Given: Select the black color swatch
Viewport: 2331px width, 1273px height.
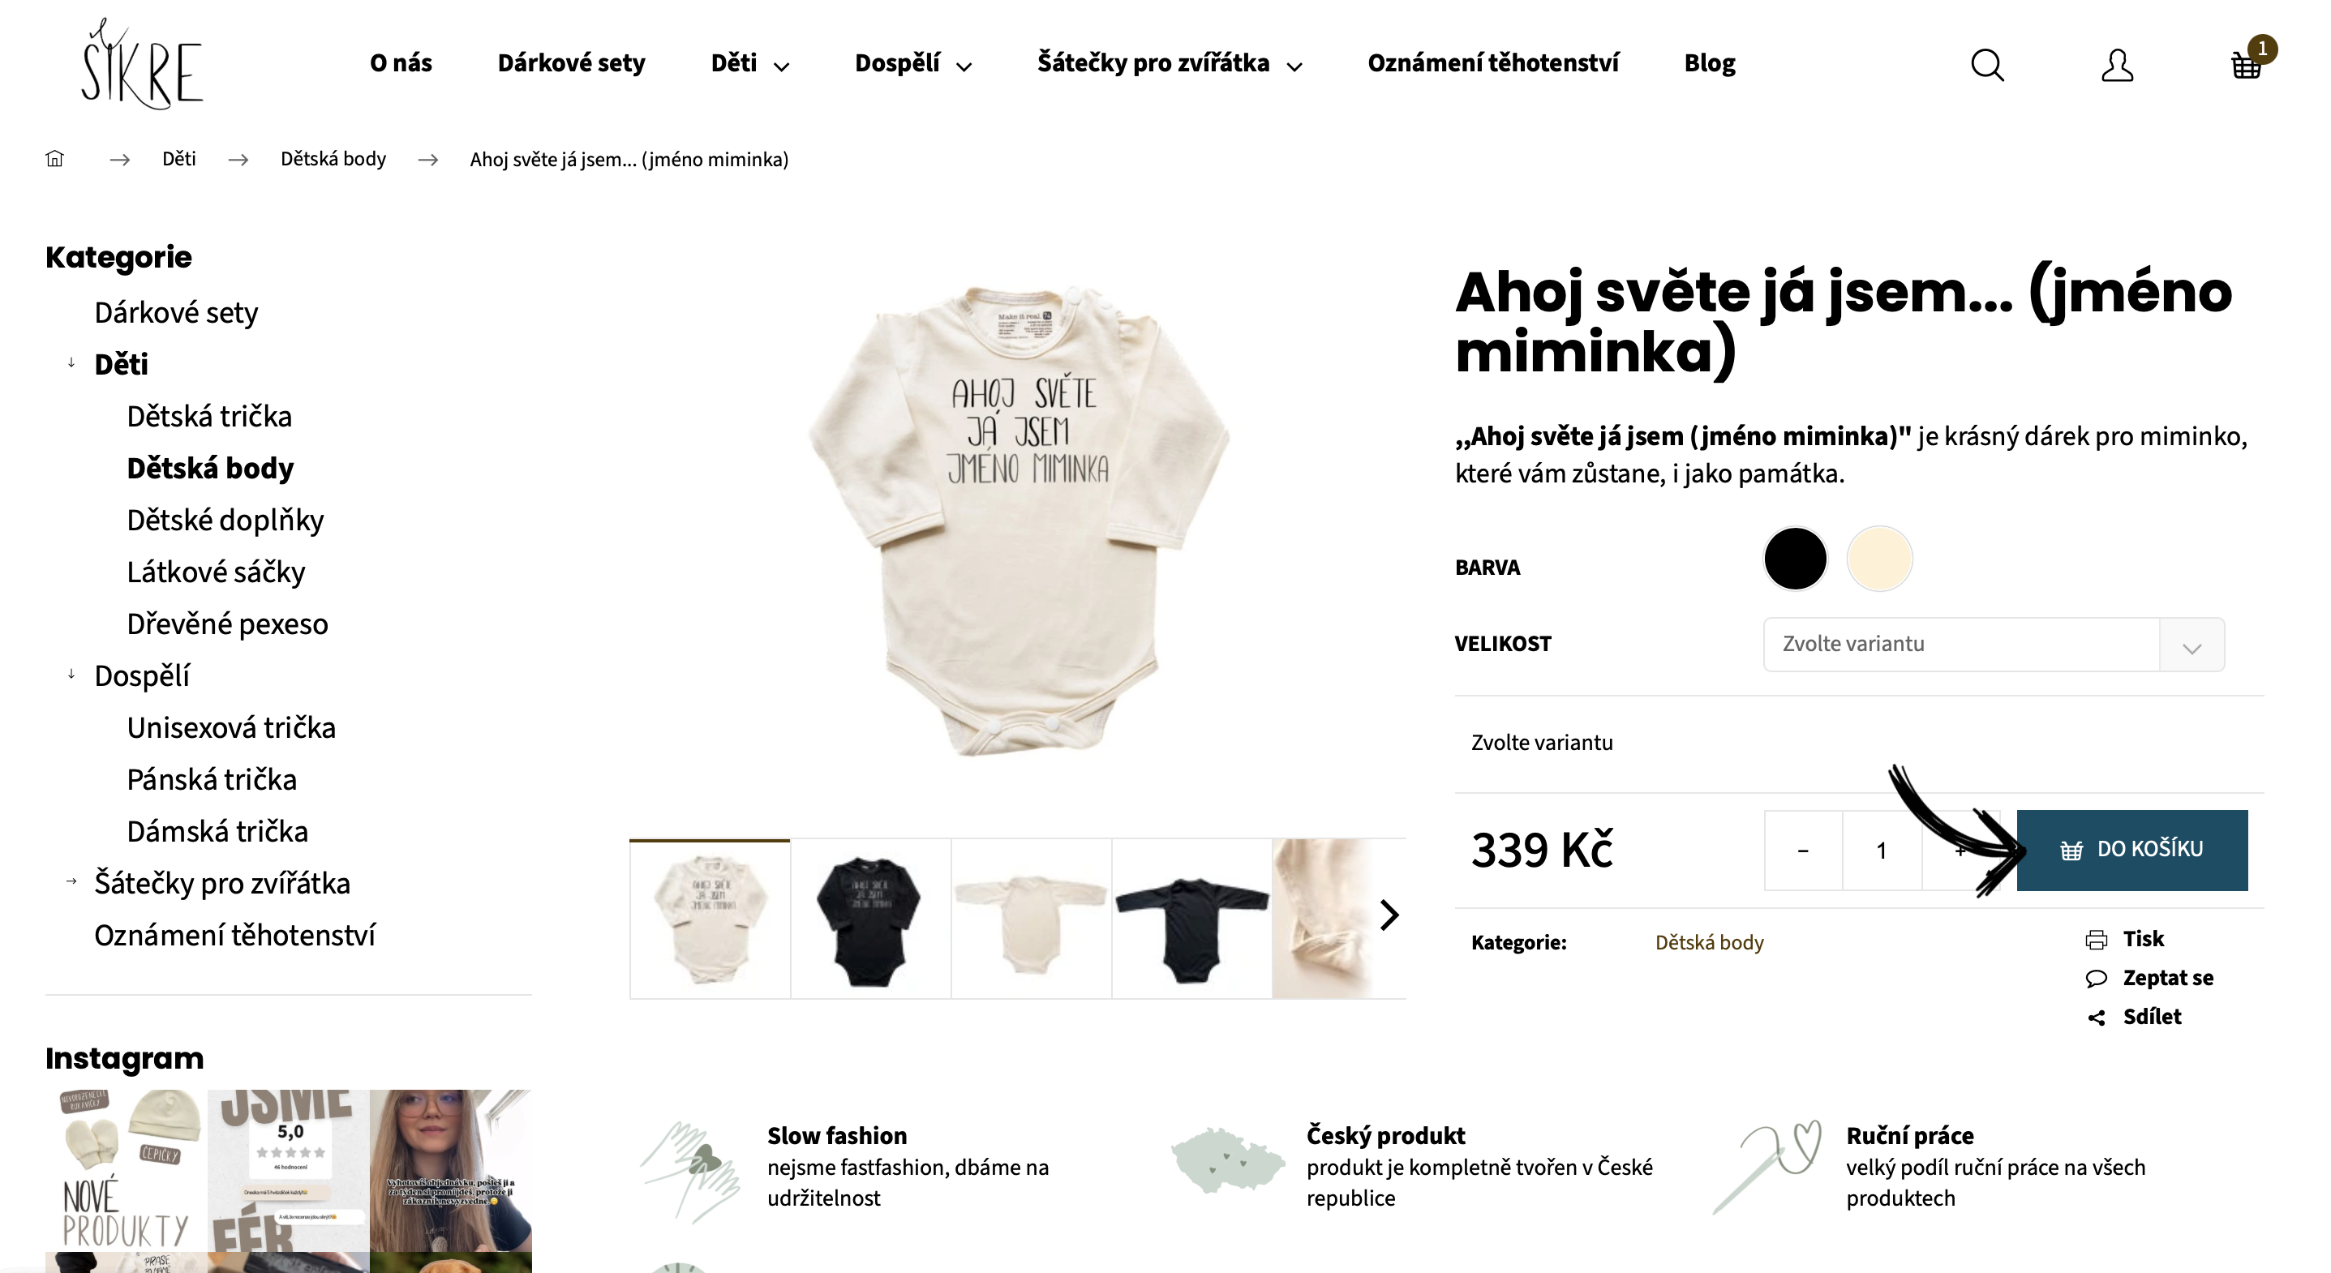Looking at the screenshot, I should click(1796, 558).
